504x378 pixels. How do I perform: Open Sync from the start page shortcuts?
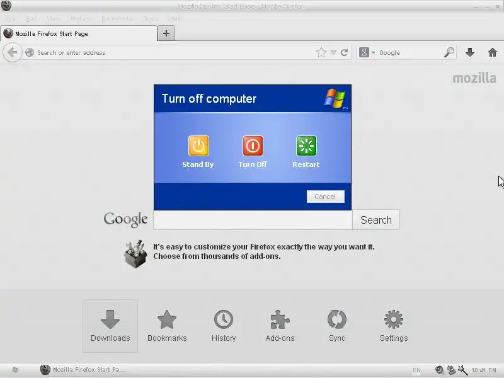(337, 326)
